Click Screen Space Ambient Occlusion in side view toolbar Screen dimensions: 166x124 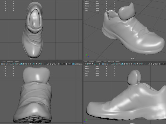coord(137,64)
